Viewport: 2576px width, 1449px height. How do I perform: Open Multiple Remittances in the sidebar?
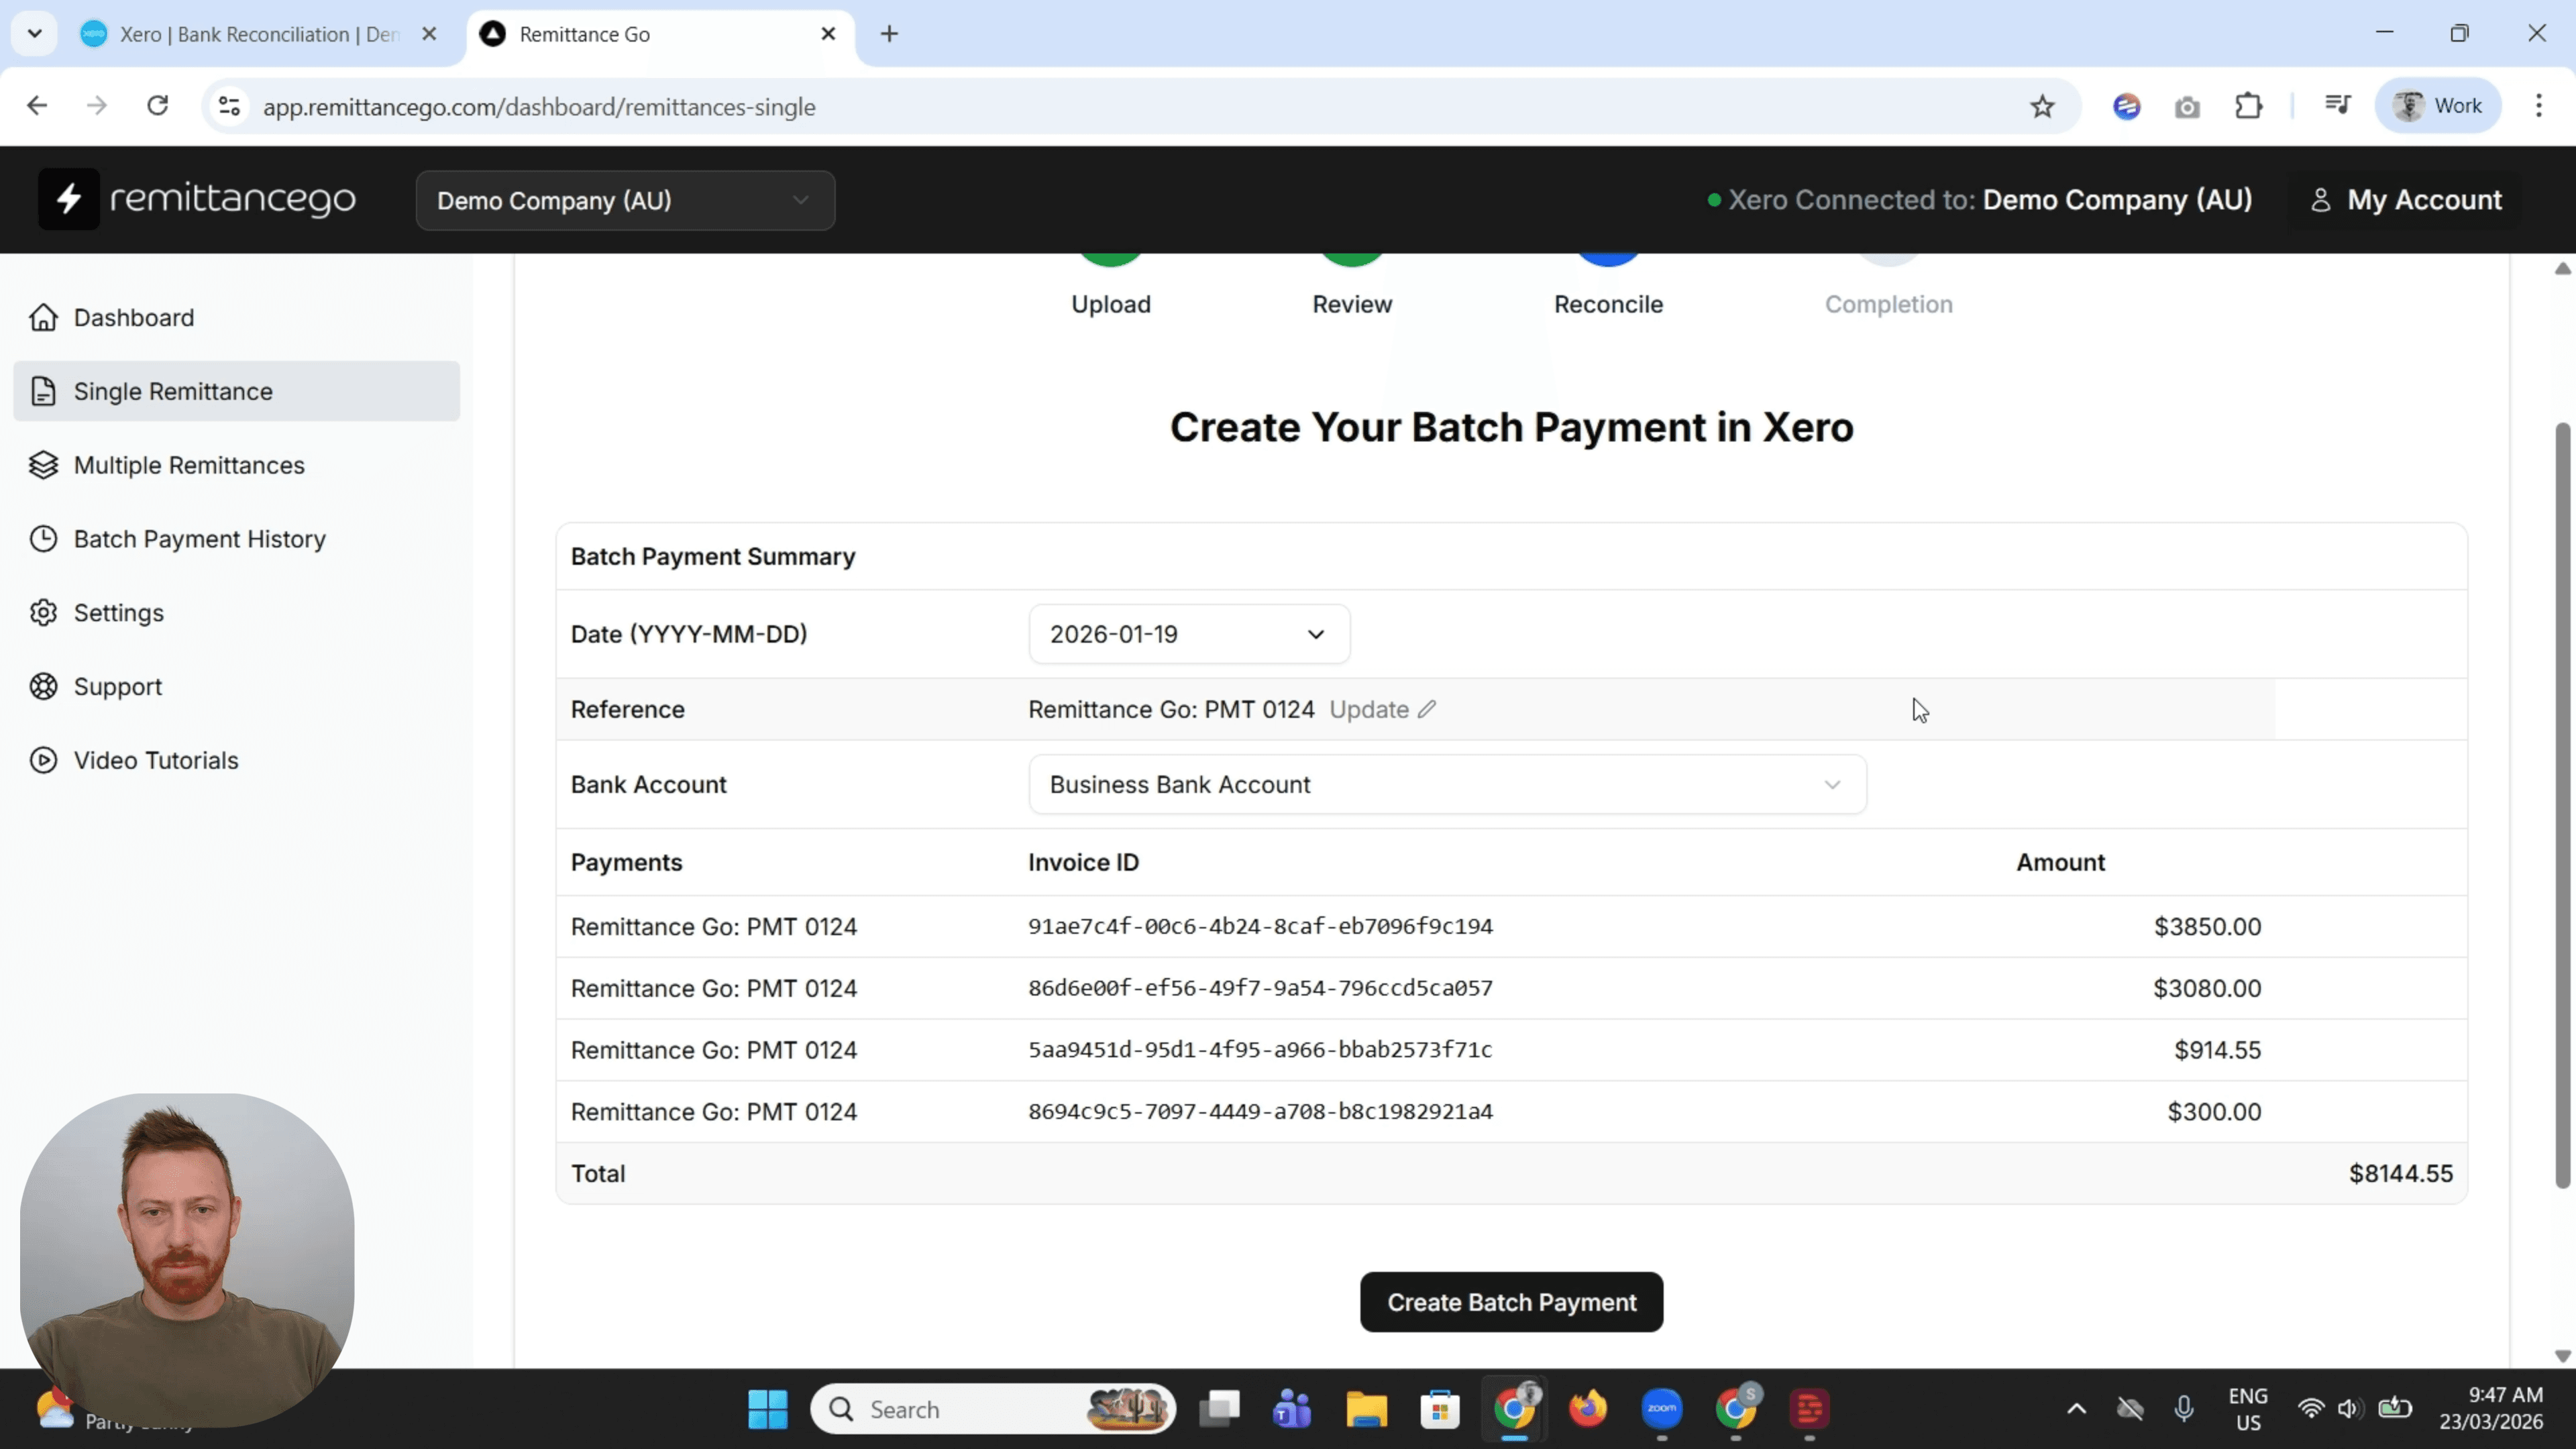(x=236, y=465)
